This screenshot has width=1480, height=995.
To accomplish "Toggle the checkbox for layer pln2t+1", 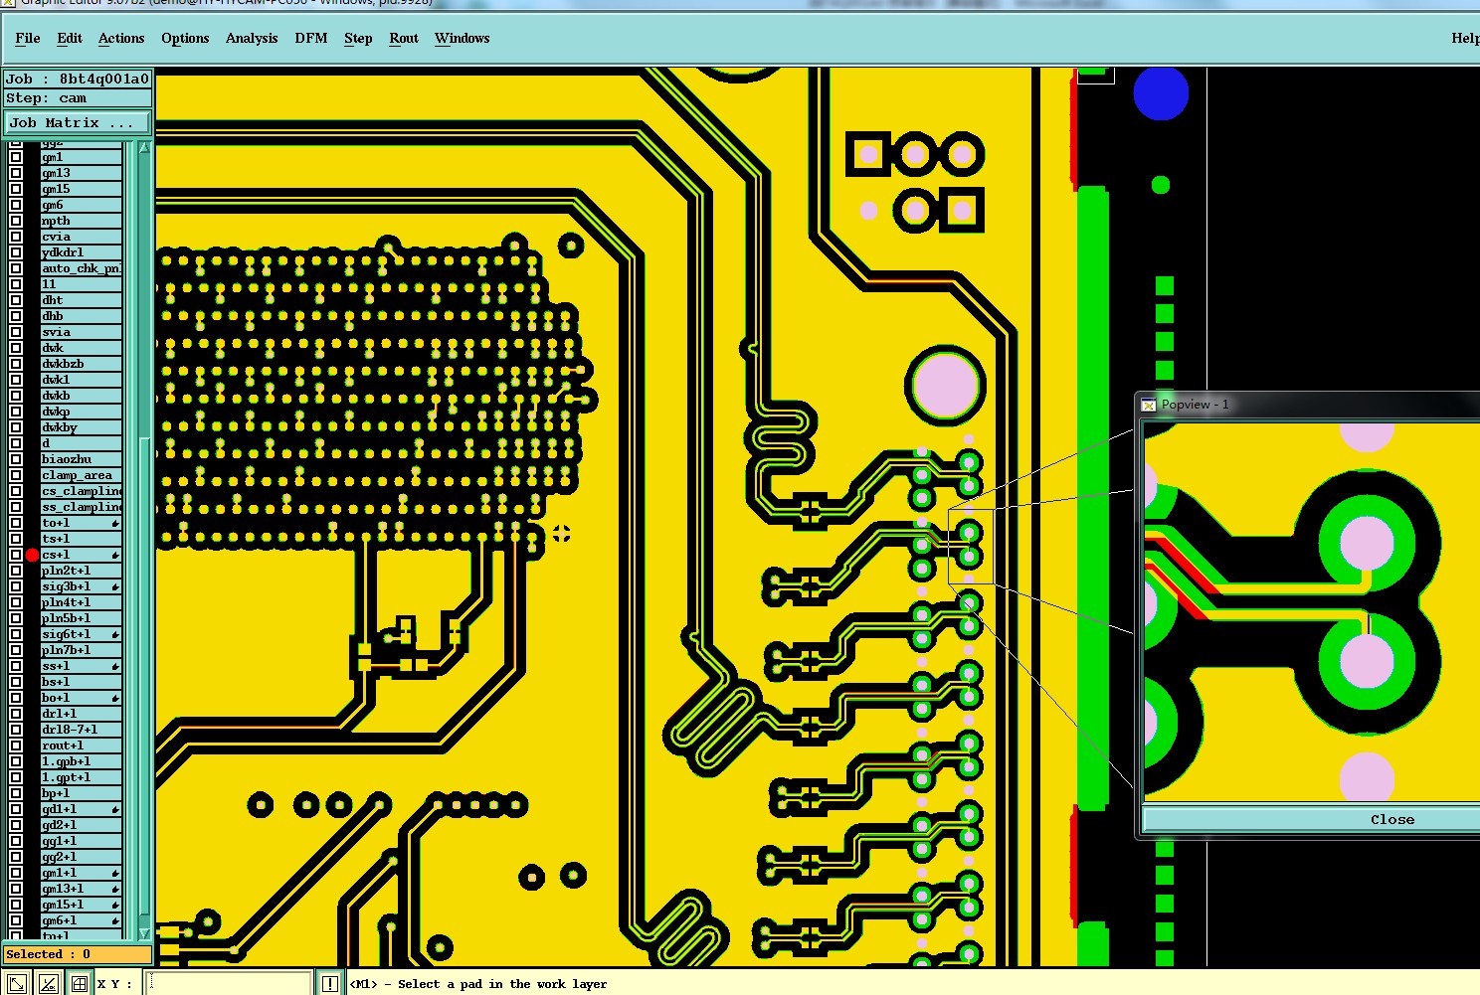I will [16, 571].
